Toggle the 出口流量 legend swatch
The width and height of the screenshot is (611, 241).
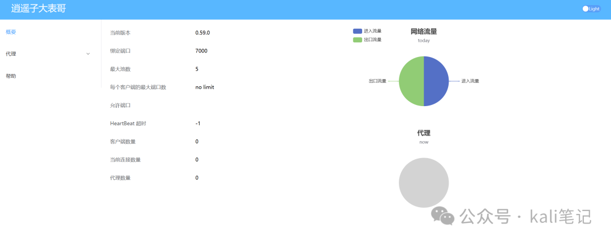click(358, 40)
